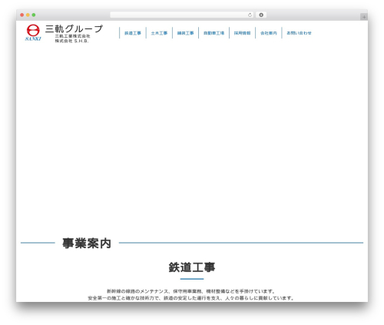Open the nav link between 土木工事 and 自動車工場
The image size is (384, 325).
click(185, 33)
